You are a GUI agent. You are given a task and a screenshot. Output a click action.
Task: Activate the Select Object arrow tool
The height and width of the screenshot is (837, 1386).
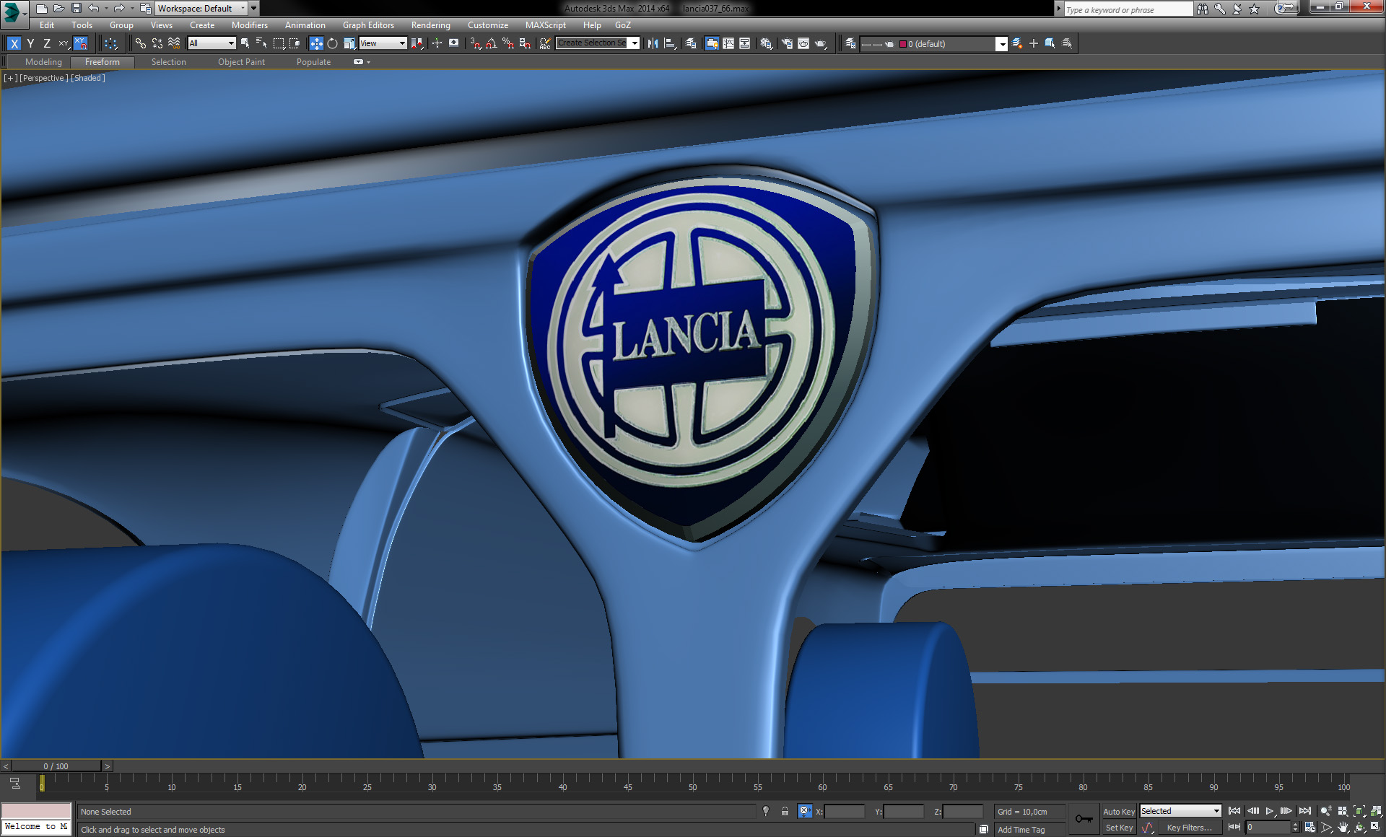pyautogui.click(x=245, y=43)
